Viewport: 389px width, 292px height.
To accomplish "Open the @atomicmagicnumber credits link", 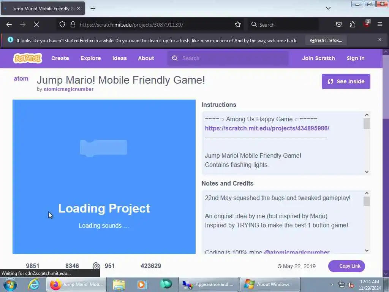I will tap(297, 252).
